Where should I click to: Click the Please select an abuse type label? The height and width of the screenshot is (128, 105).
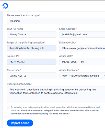[23, 15]
